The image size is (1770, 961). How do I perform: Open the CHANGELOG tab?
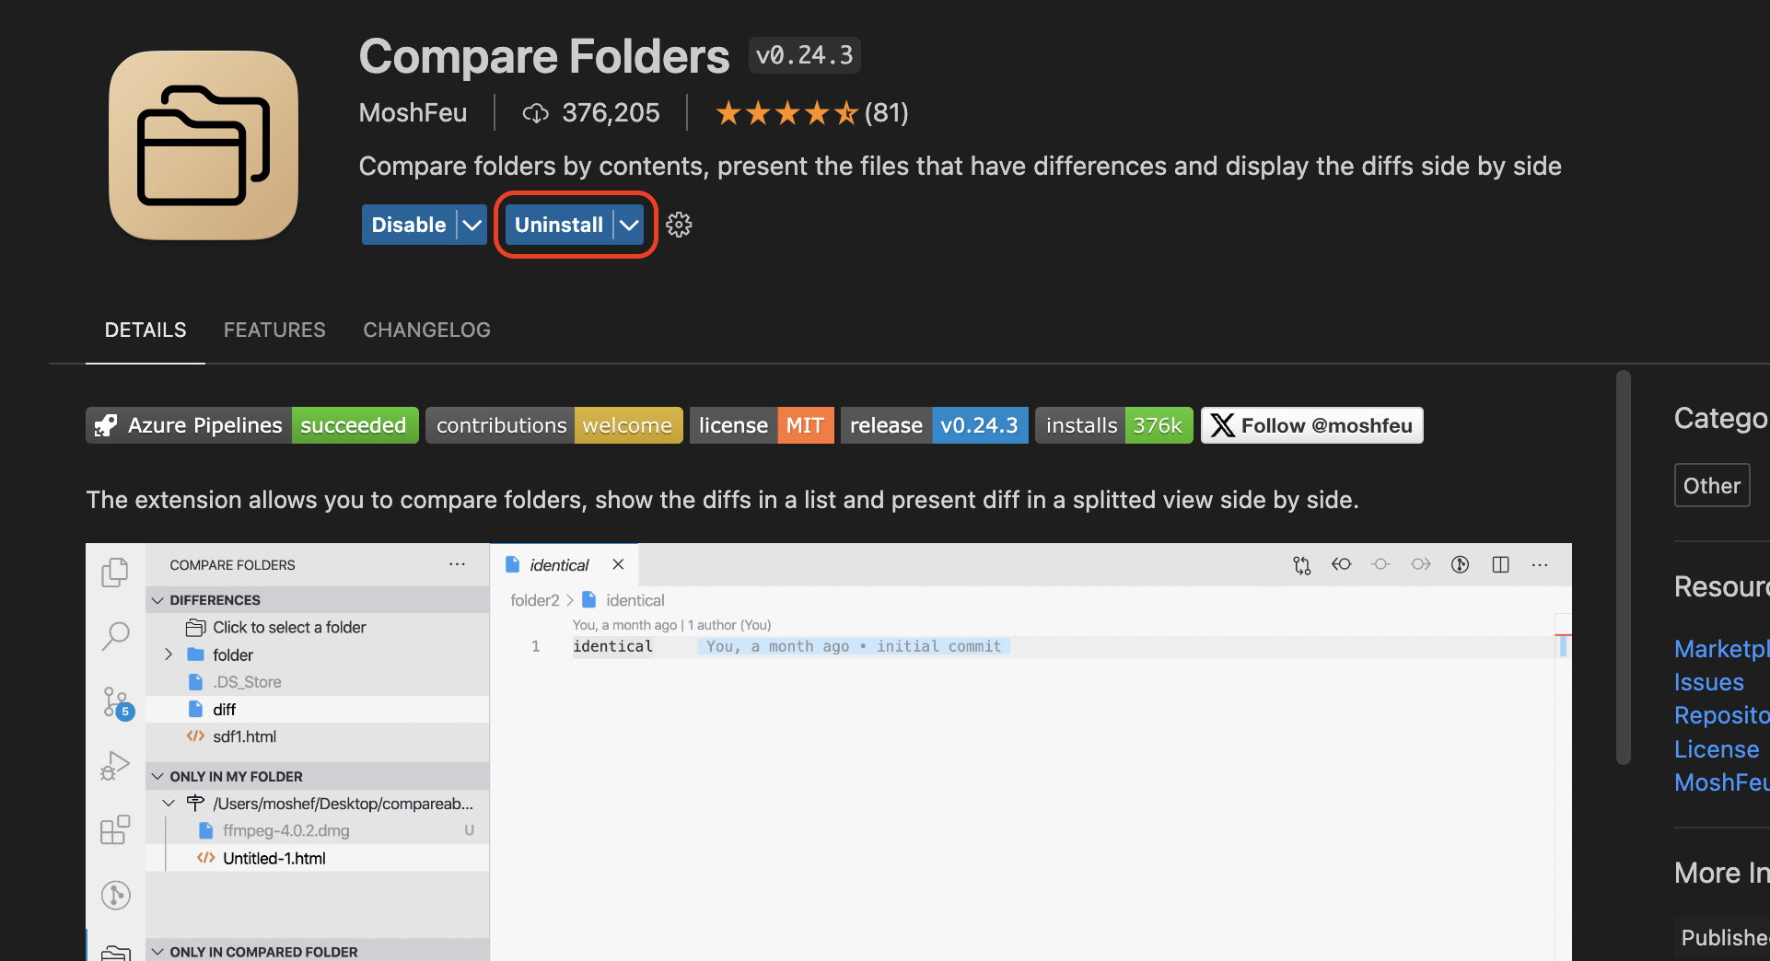[425, 330]
